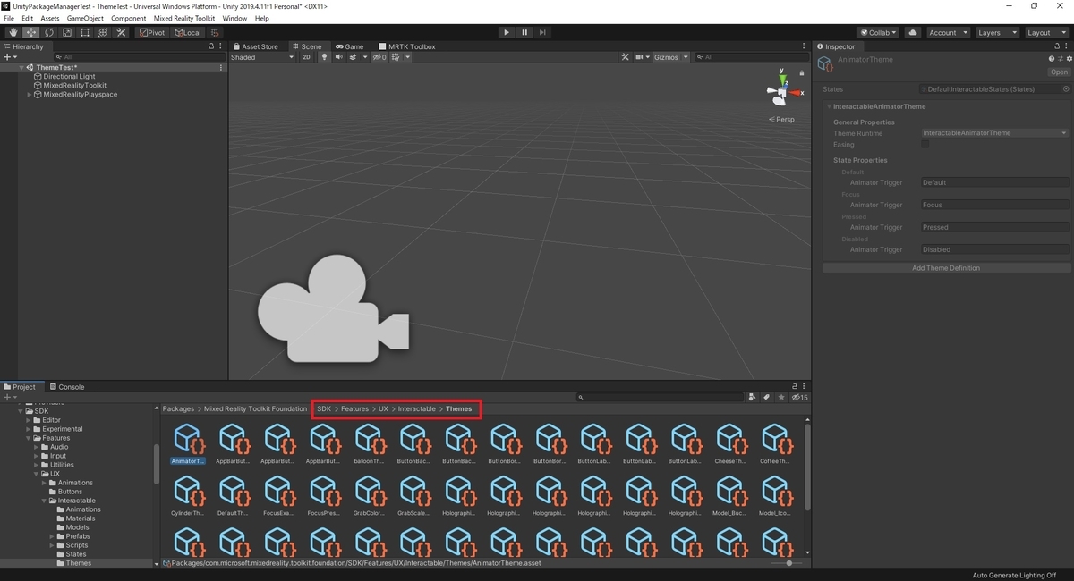1074x581 pixels.
Task: Select the Hand tool in toolbar
Action: [x=13, y=32]
